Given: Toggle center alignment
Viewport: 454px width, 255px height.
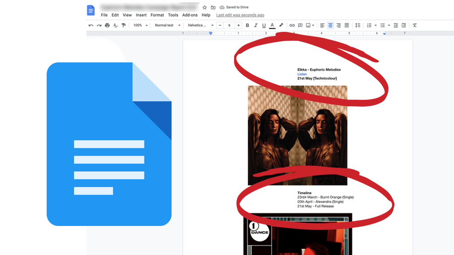Looking at the screenshot, I should click(331, 25).
